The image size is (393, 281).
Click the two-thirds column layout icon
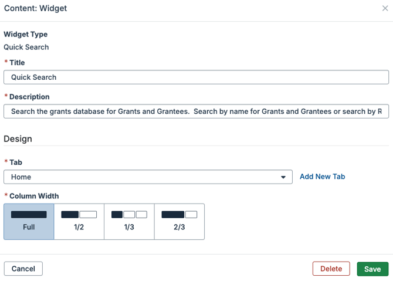coord(179,215)
